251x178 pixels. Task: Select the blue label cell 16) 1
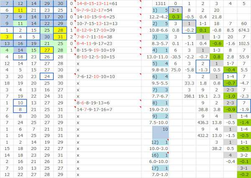[160, 155]
